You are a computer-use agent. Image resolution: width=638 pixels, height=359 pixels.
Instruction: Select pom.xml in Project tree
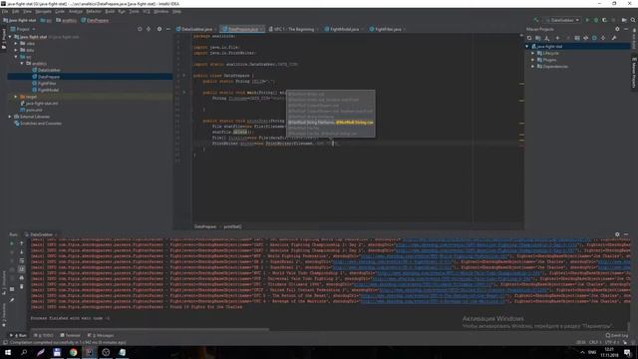tap(34, 110)
